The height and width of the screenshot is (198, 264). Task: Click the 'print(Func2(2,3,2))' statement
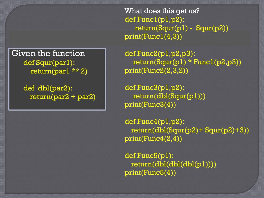click(x=156, y=71)
